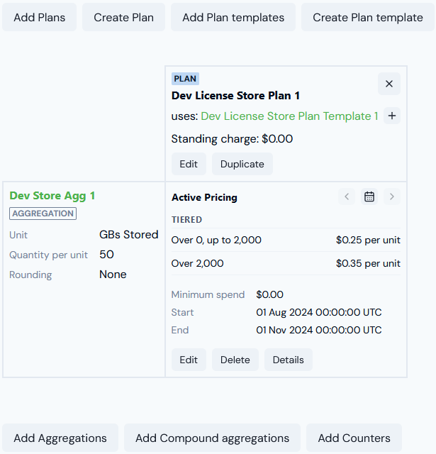Open the Active Pricing calendar picker
The image size is (436, 454).
pos(369,196)
